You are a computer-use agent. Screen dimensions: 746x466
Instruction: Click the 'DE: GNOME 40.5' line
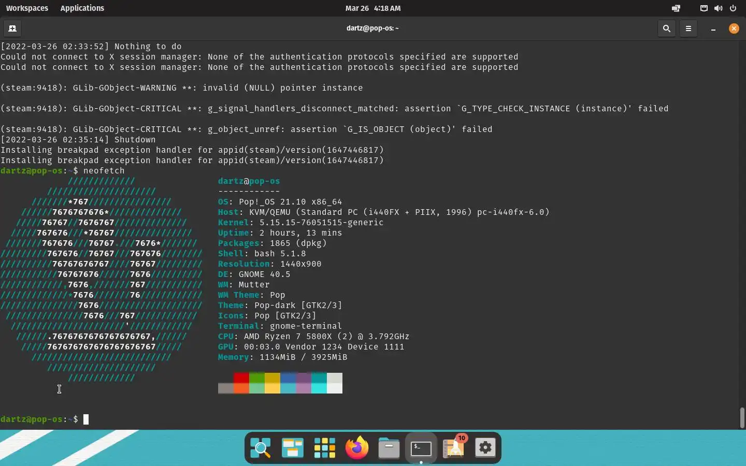254,274
